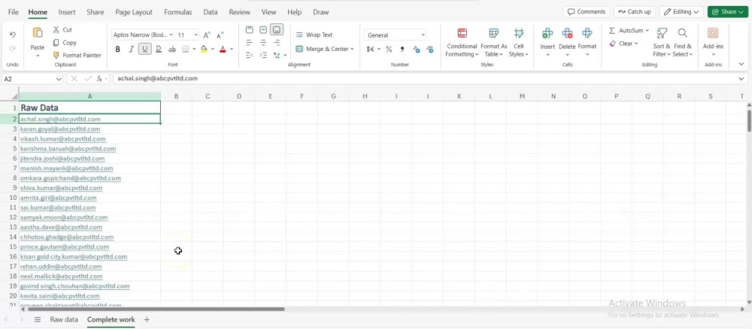Open the Comments pane
The image size is (752, 329).
point(586,12)
